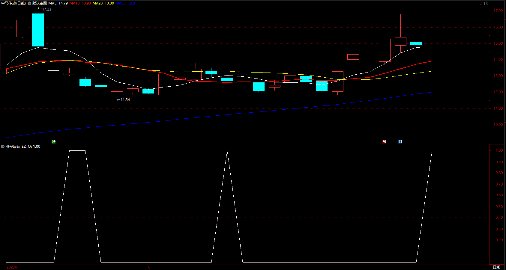Select the MA20: 13.30 label

point(103,3)
